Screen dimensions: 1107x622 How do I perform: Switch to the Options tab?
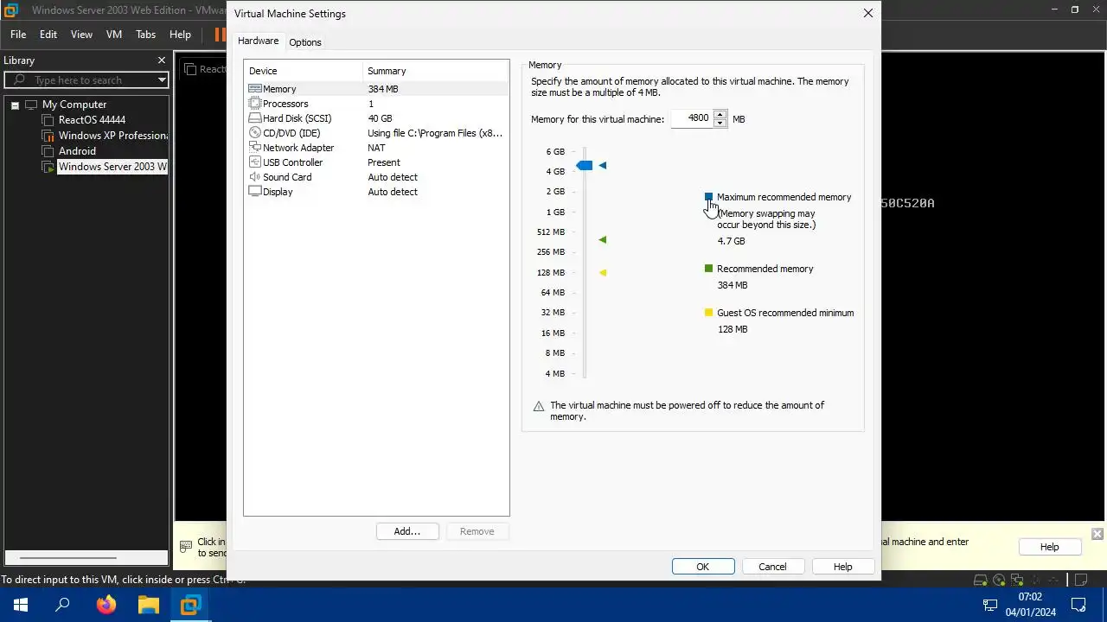point(305,42)
